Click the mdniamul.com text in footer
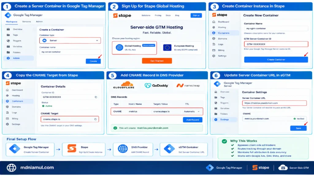Screen dimensions: 314x176 click(x=37, y=168)
